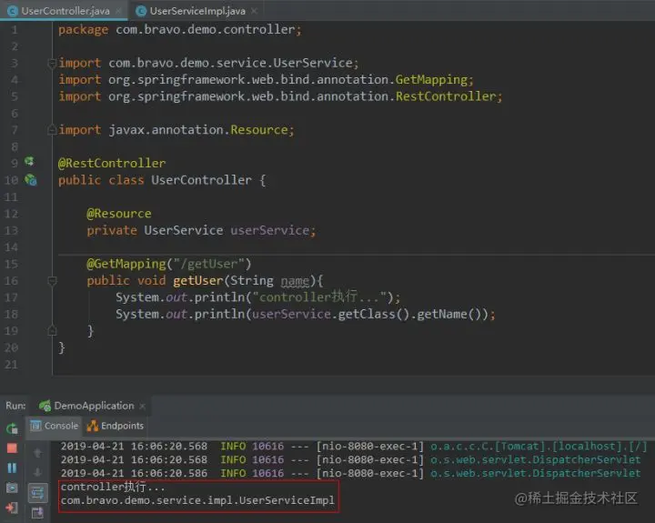Click the RestController import on line 5
The height and width of the screenshot is (523, 655).
tap(280, 96)
